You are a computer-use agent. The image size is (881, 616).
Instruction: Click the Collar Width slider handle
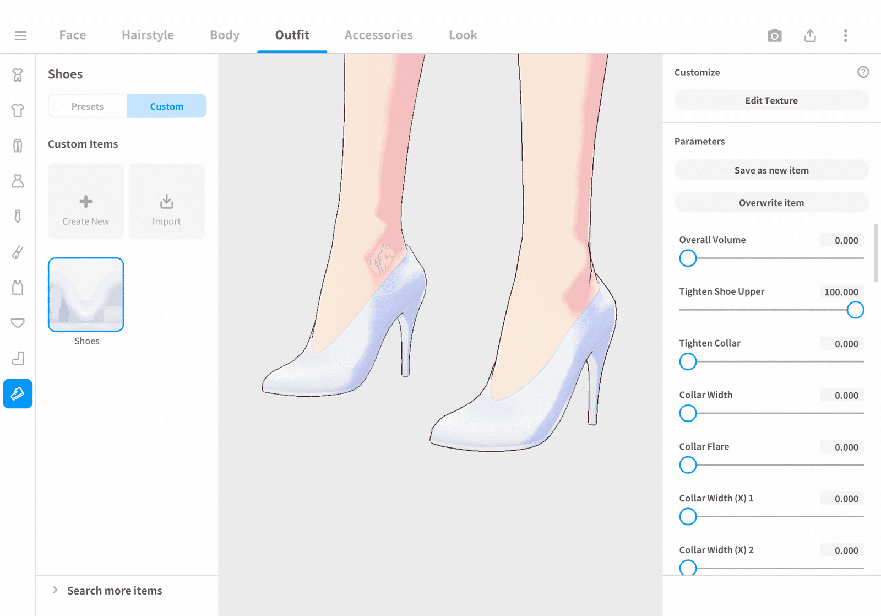[x=688, y=413]
